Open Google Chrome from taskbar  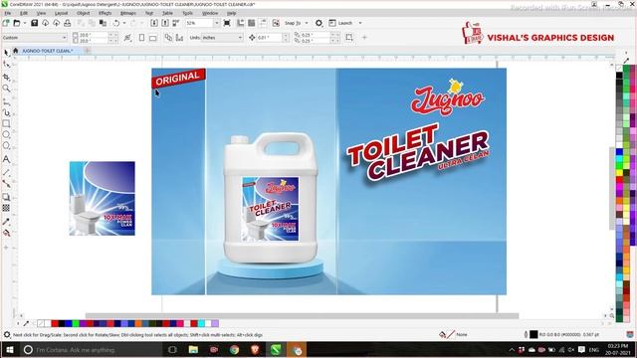click(x=235, y=349)
